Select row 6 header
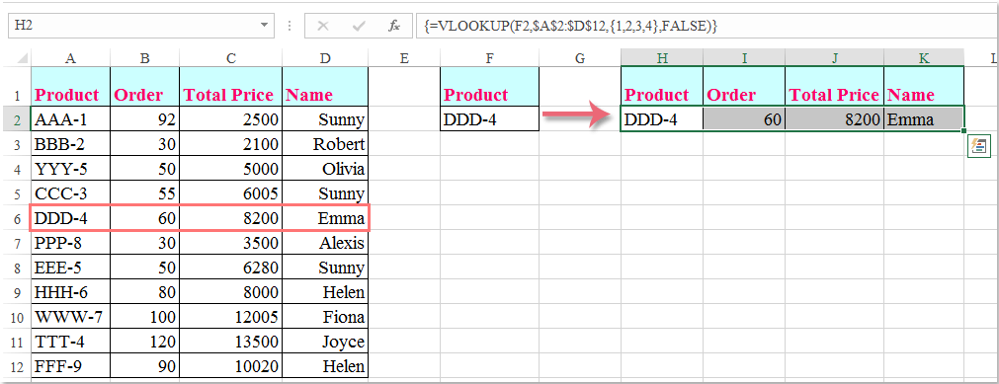 [16, 219]
